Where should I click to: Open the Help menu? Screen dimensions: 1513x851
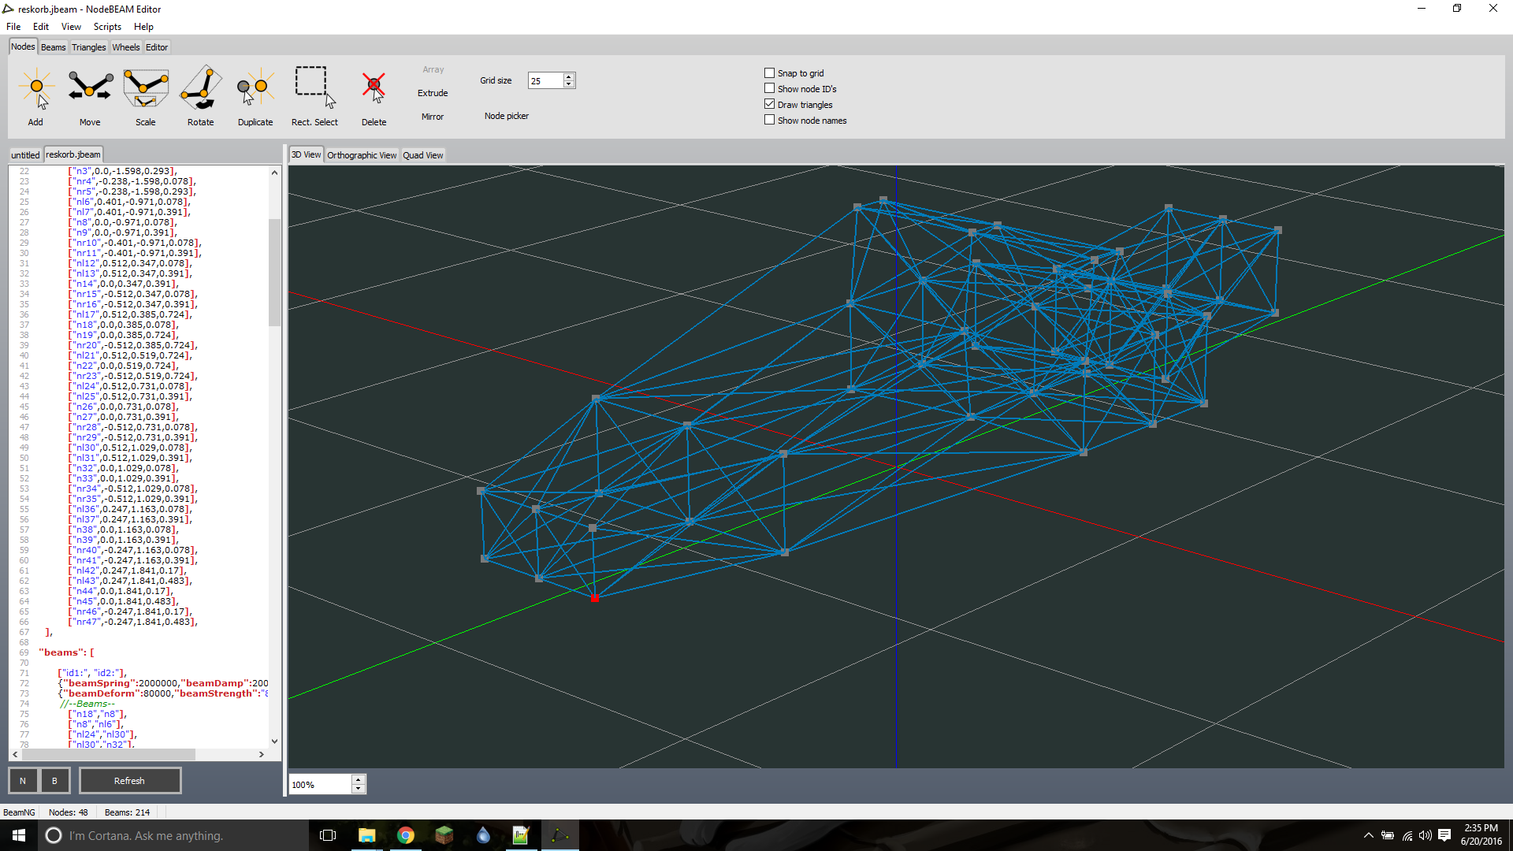coord(143,27)
